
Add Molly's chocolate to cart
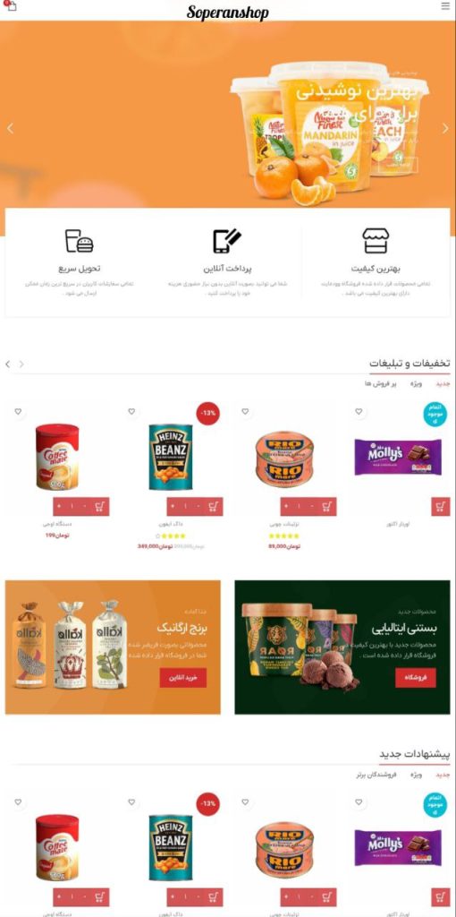pos(441,507)
